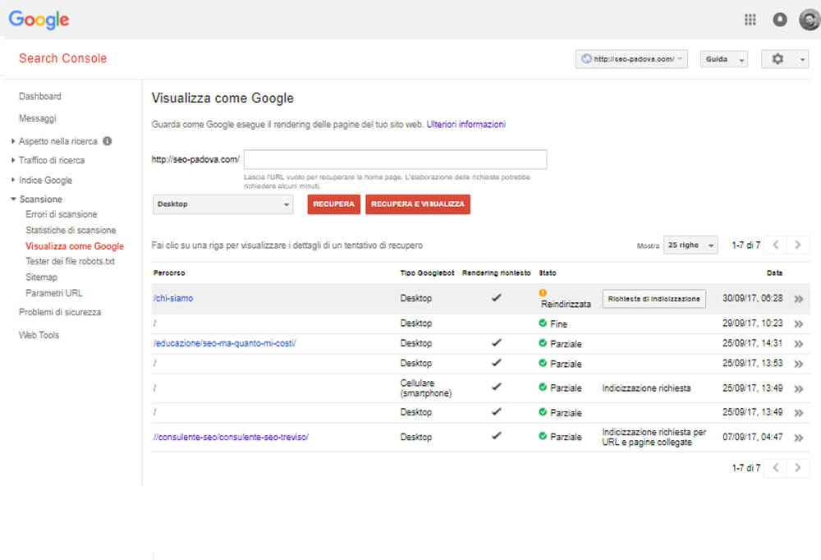Open the settings gear icon

(x=777, y=59)
